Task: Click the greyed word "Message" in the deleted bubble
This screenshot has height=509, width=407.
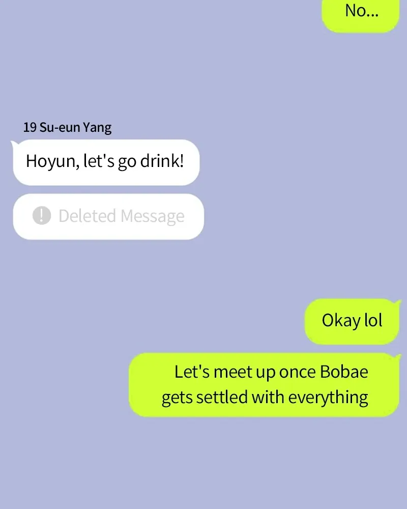Action: tap(153, 216)
